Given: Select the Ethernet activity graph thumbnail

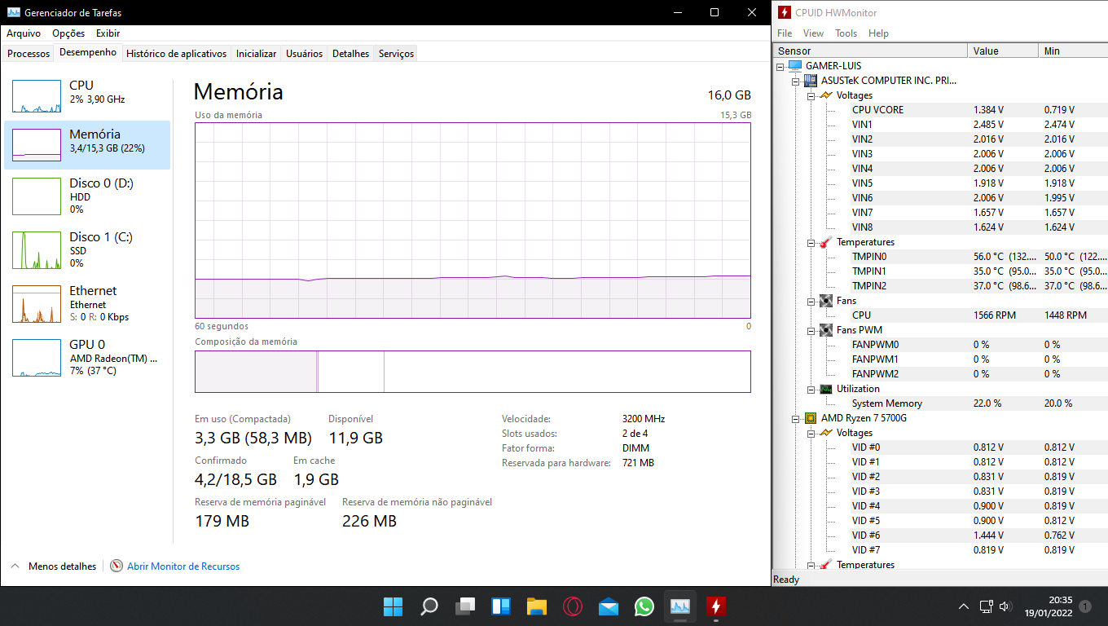Looking at the screenshot, I should pyautogui.click(x=37, y=303).
